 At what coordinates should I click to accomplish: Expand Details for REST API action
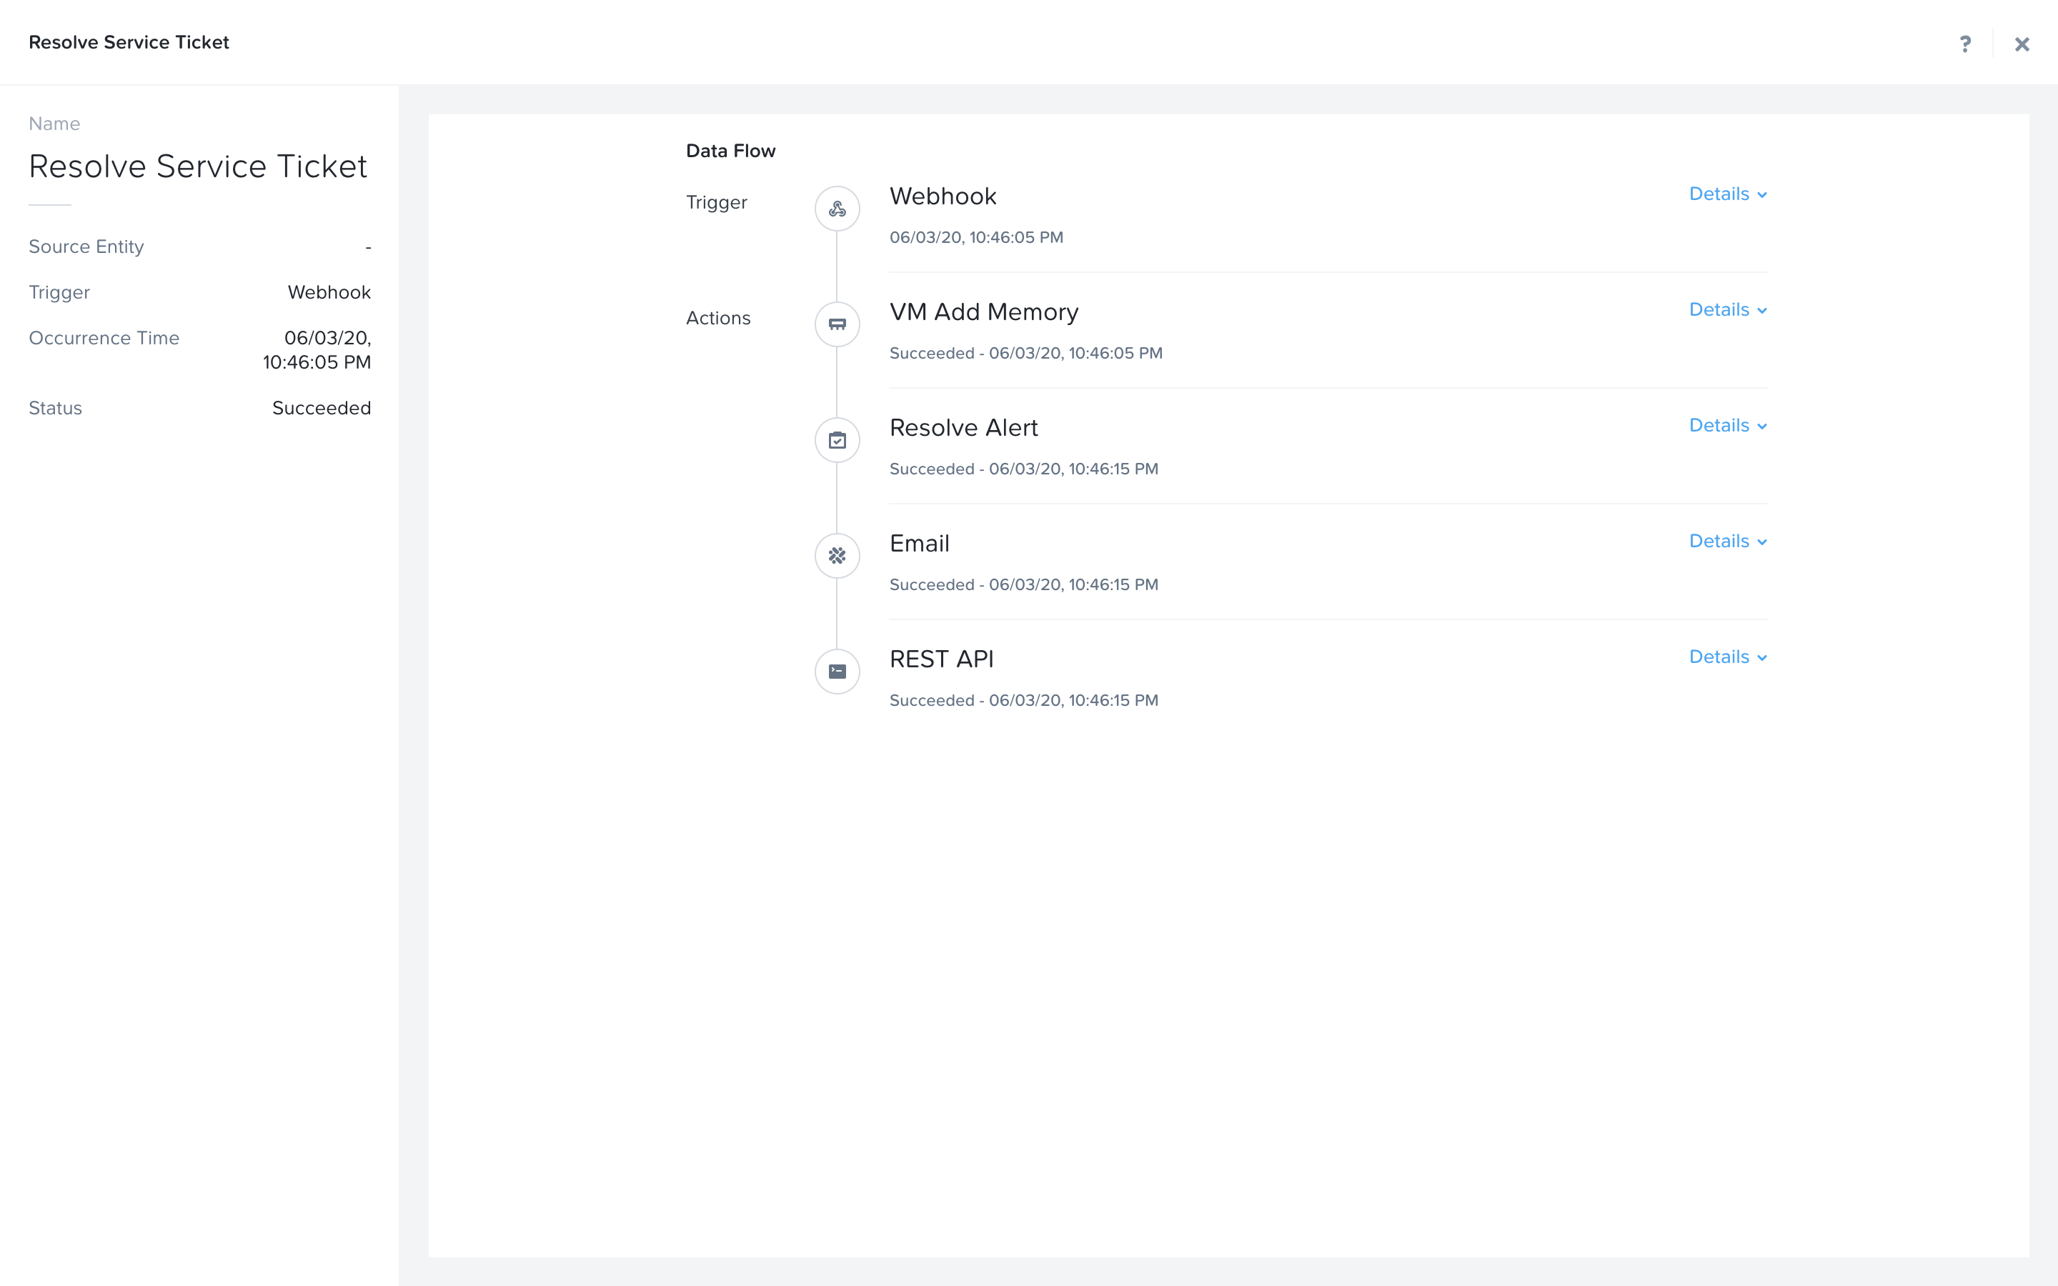1728,657
